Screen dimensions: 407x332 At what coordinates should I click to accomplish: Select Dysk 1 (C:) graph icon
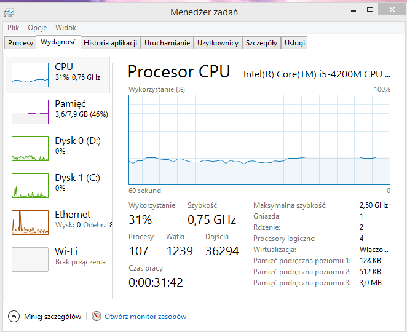pyautogui.click(x=30, y=186)
